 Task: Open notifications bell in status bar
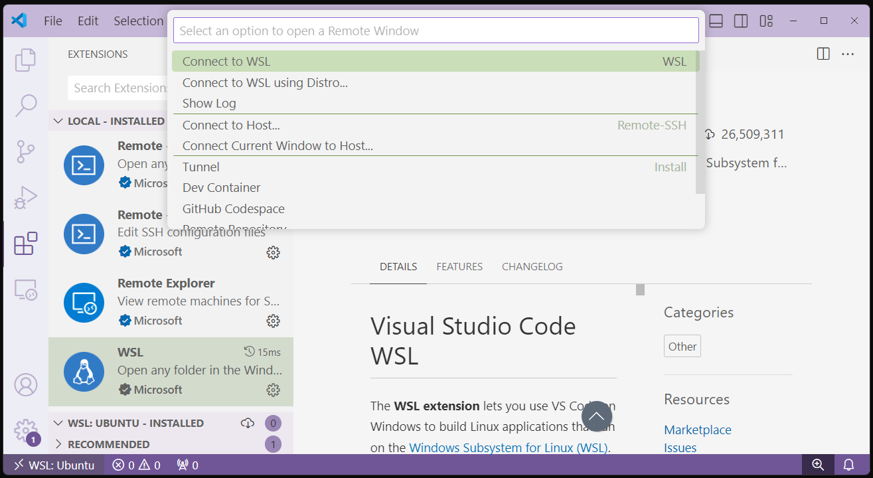(848, 465)
